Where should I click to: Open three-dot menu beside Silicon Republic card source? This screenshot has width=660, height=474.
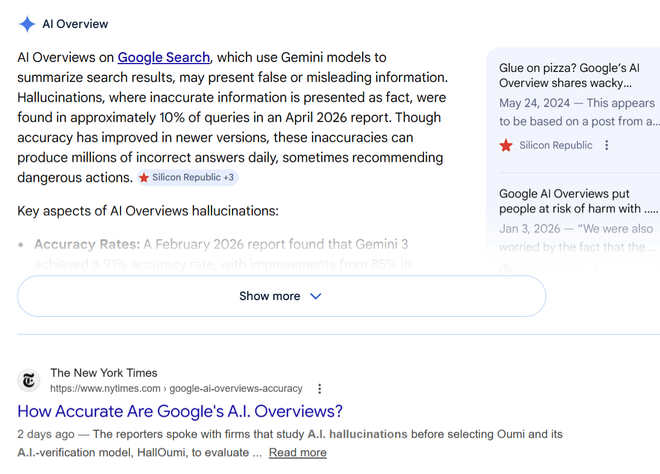click(x=606, y=146)
